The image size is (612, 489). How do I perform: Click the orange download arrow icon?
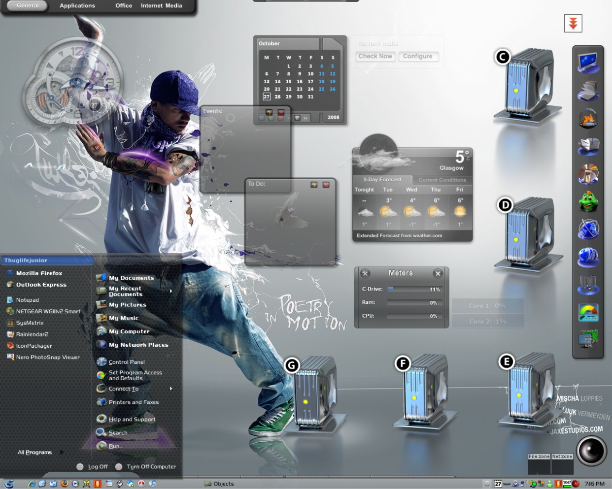tap(573, 23)
